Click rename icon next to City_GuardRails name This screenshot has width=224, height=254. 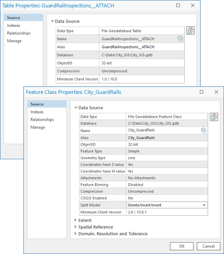[x=204, y=130]
